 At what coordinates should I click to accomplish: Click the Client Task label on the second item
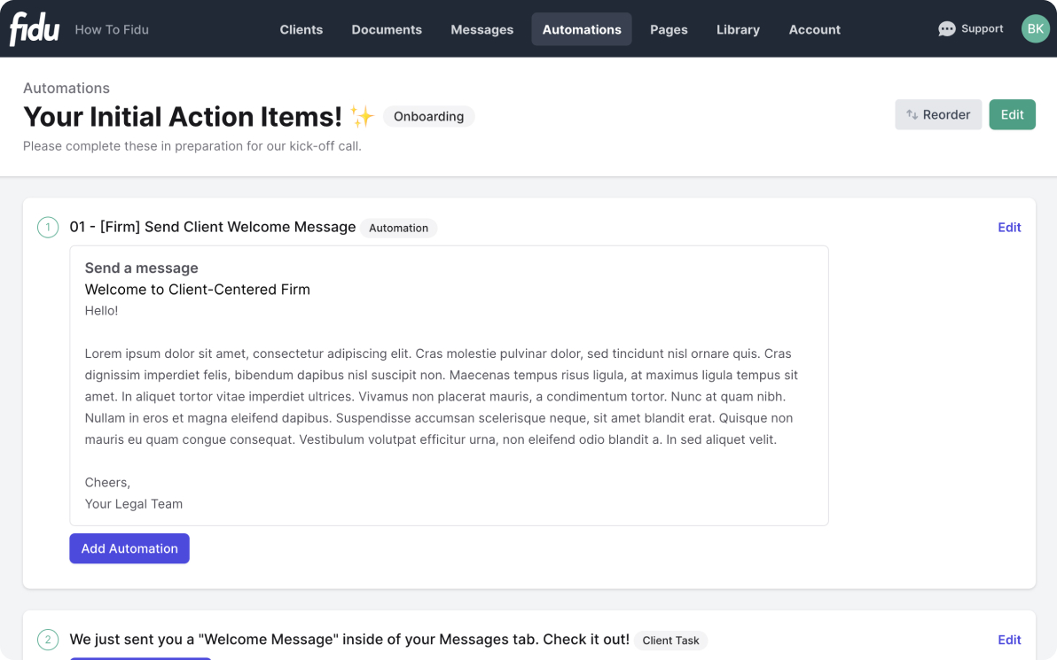point(670,640)
